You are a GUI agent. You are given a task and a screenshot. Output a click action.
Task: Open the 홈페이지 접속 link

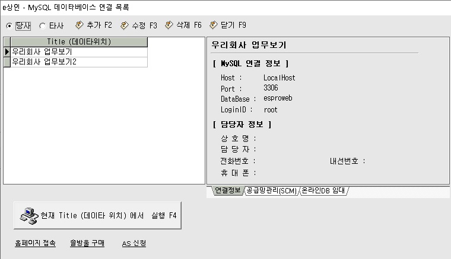tap(35, 244)
